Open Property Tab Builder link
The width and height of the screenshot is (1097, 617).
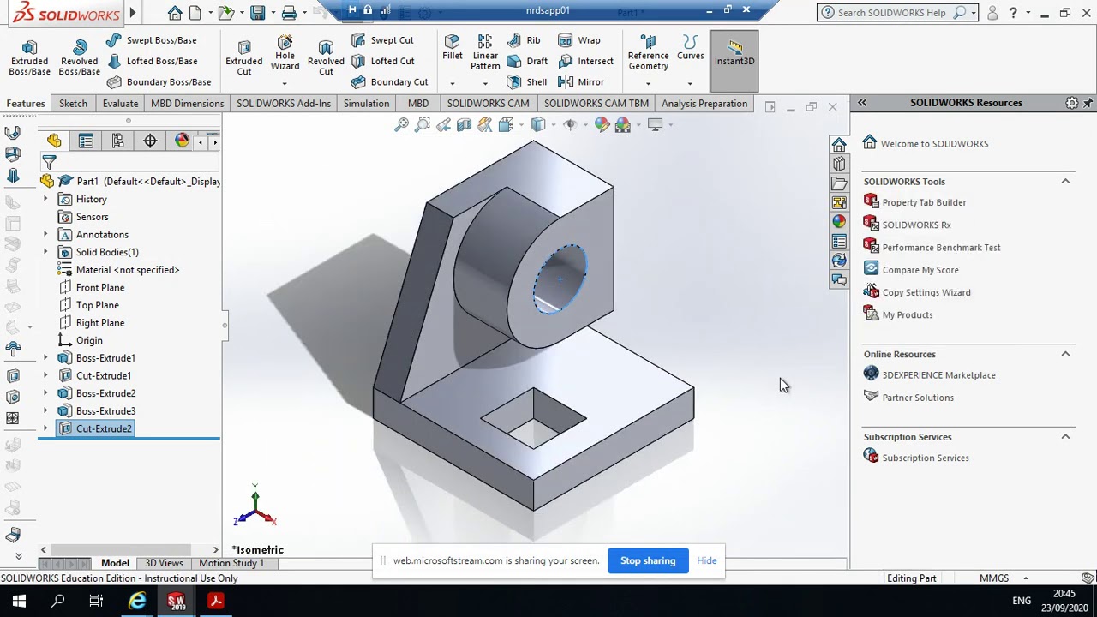coord(924,202)
